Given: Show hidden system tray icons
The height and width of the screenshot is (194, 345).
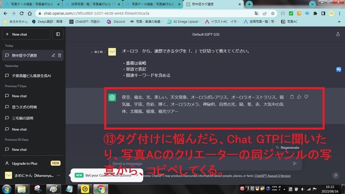Looking at the screenshot, I should (x=284, y=189).
